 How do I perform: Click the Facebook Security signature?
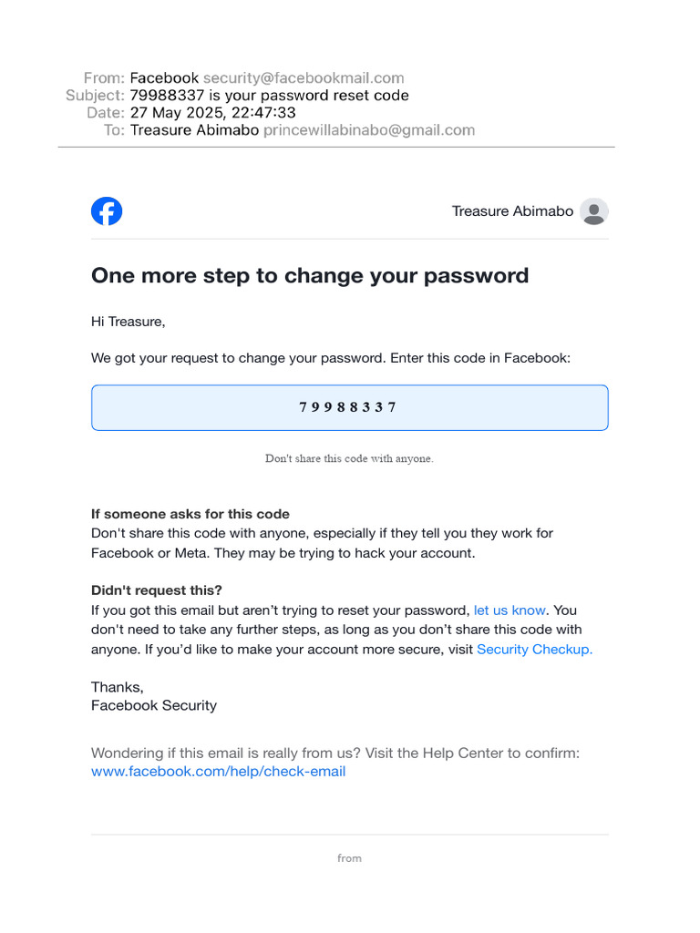point(154,706)
